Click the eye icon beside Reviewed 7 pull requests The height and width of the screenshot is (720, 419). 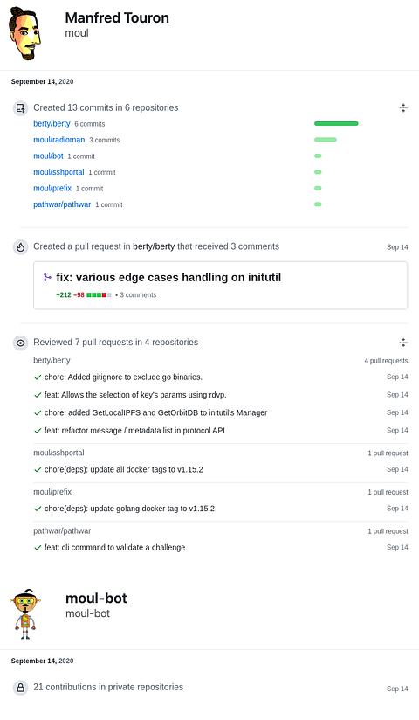pos(20,343)
